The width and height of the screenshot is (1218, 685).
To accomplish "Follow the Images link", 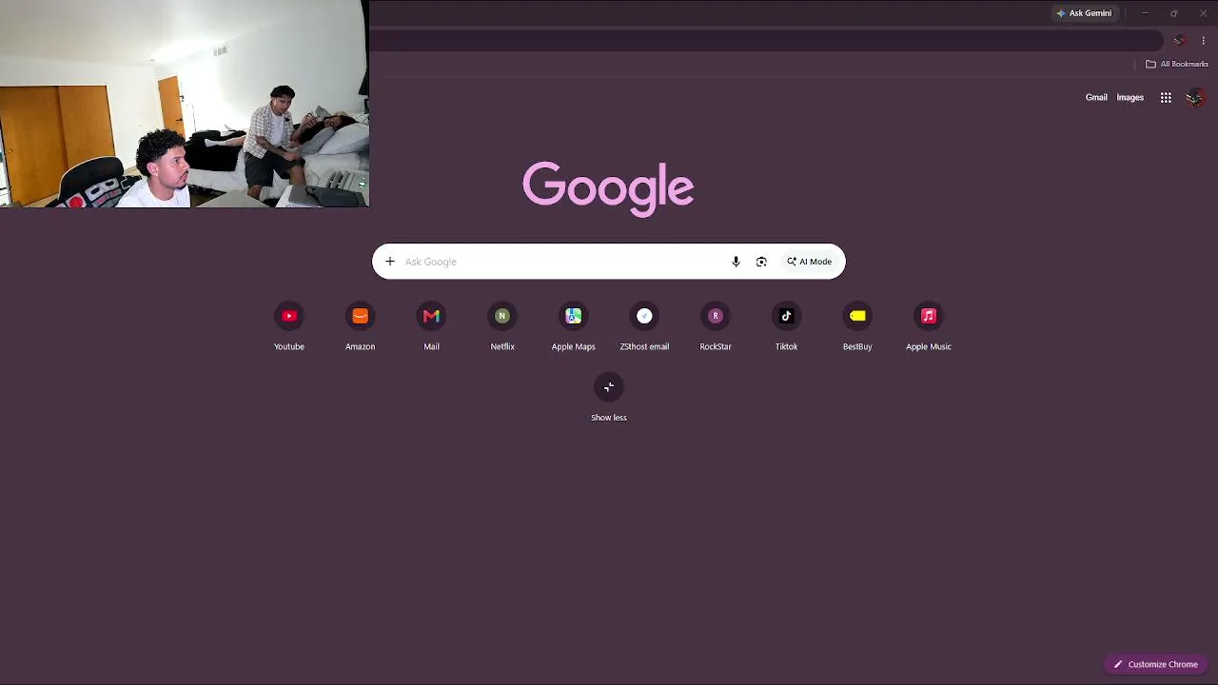I will pos(1130,97).
